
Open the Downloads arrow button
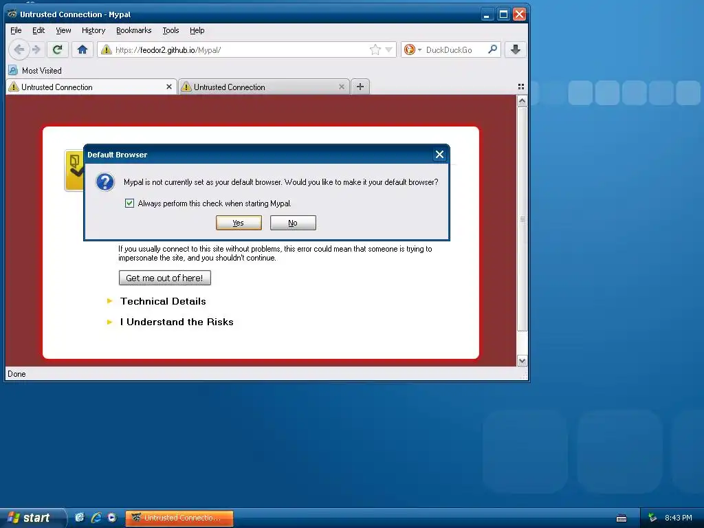coord(516,49)
